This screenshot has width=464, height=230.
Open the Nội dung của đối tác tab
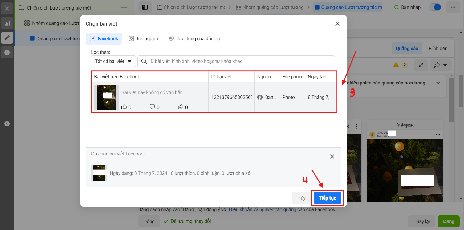click(x=194, y=39)
